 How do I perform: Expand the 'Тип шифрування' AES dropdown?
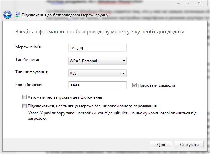coord(97,73)
